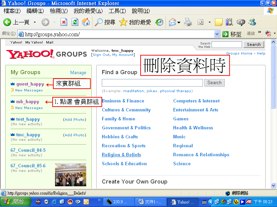Open the 工具(T) menu
Viewport: 277px width, 207px height.
click(117, 11)
